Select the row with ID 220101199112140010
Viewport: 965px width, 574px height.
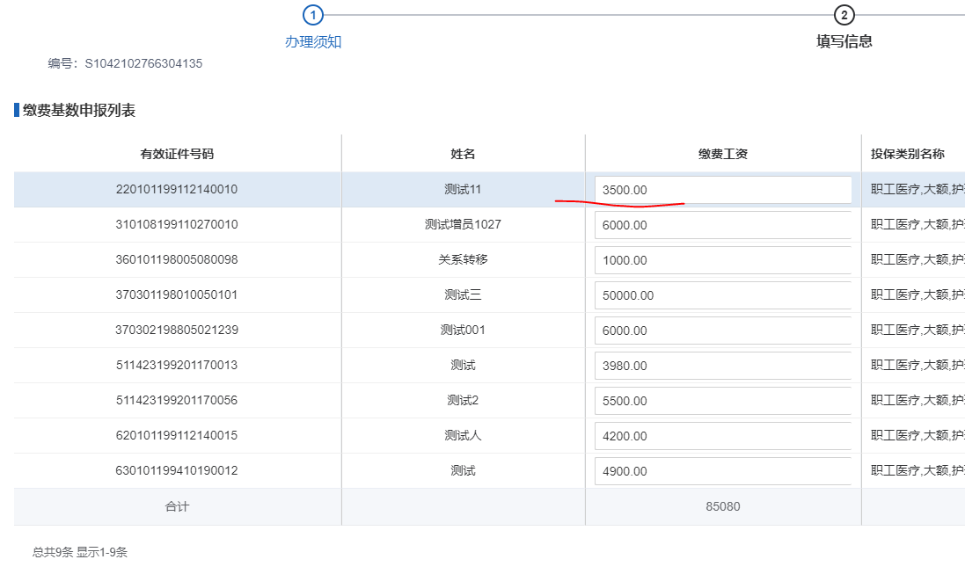click(x=177, y=190)
